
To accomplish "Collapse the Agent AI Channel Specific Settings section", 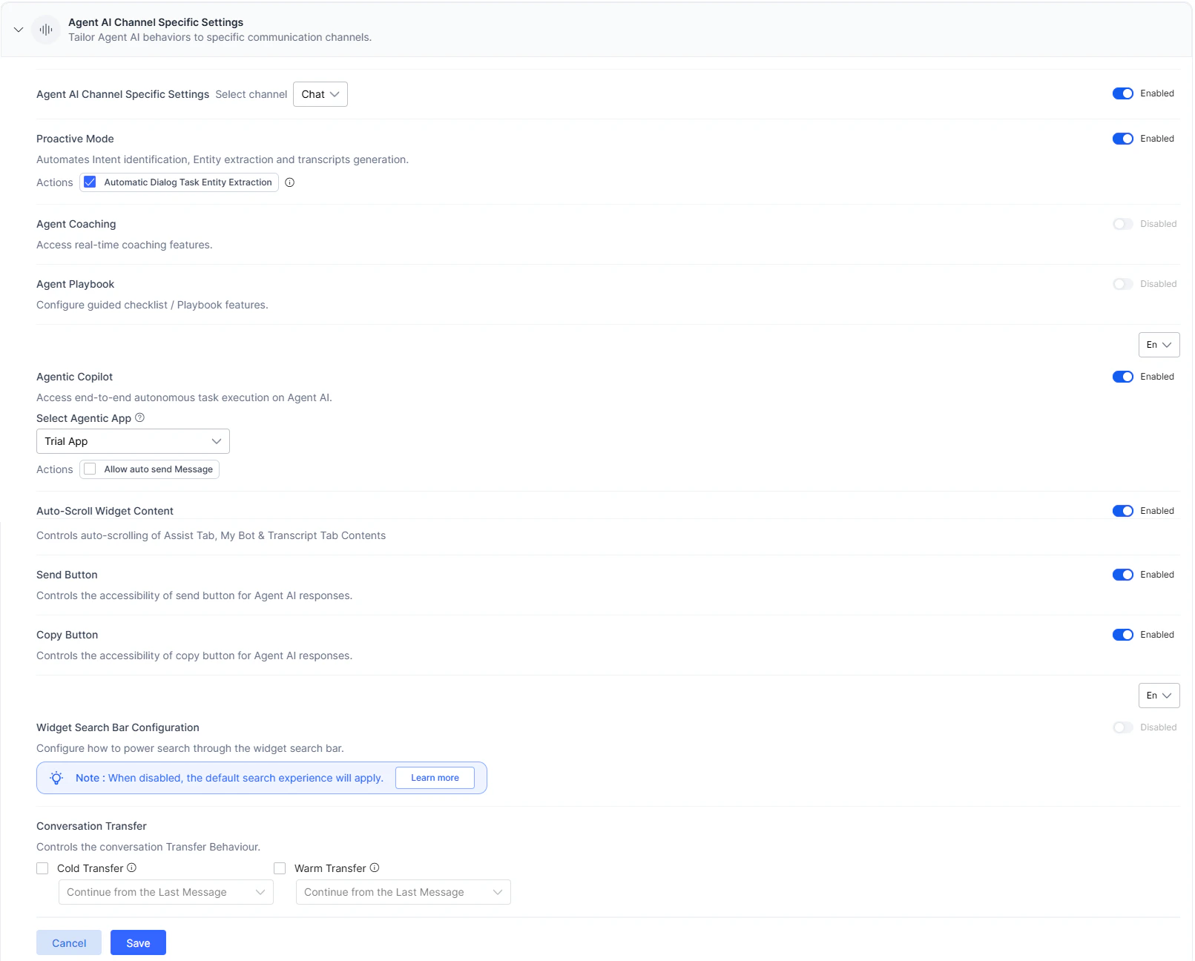I will point(18,30).
